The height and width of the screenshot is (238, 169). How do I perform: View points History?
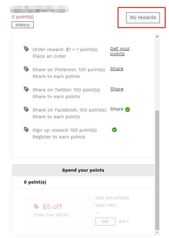pyautogui.click(x=23, y=25)
